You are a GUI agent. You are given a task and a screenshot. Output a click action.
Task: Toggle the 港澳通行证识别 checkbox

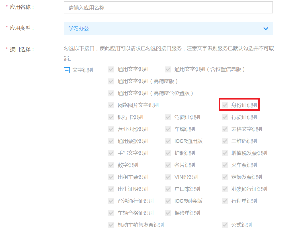tap(225, 189)
